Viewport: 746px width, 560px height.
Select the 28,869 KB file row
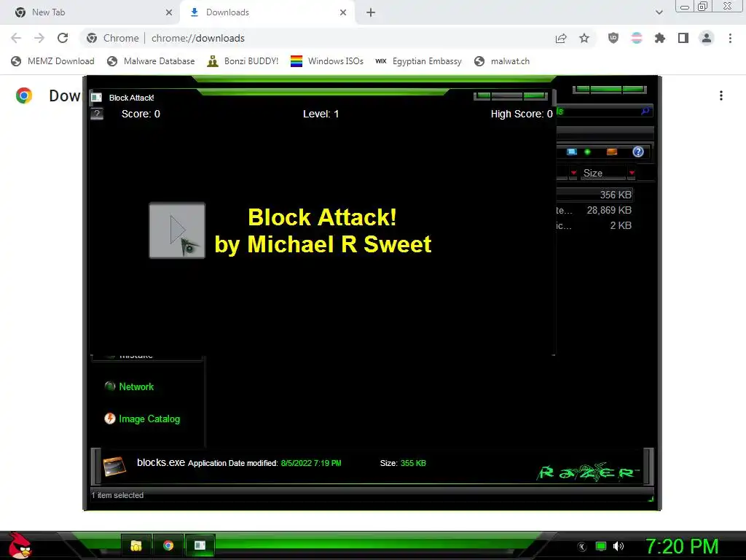pyautogui.click(x=594, y=210)
